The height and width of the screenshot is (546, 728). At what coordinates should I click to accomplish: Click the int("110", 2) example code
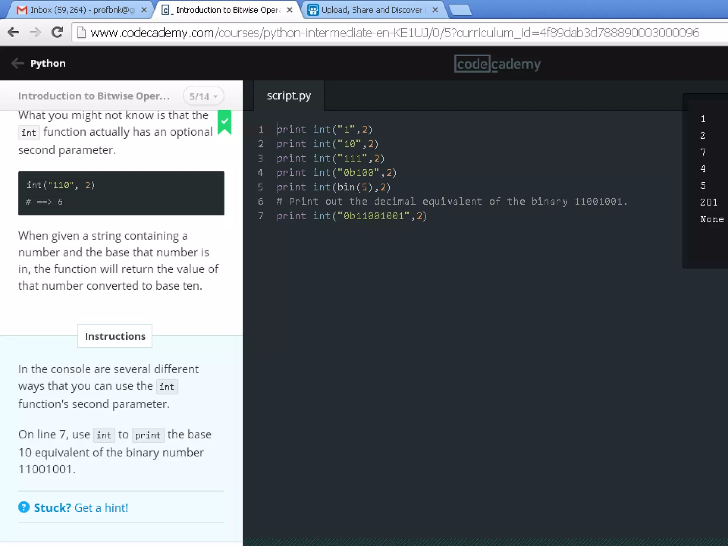pos(61,185)
